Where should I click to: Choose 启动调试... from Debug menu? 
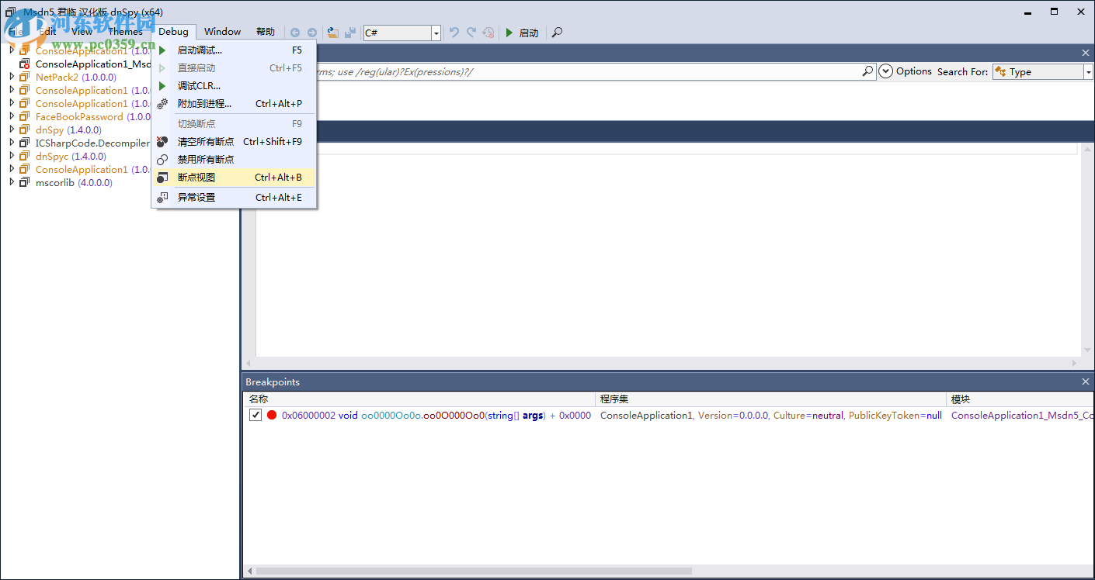coord(234,50)
